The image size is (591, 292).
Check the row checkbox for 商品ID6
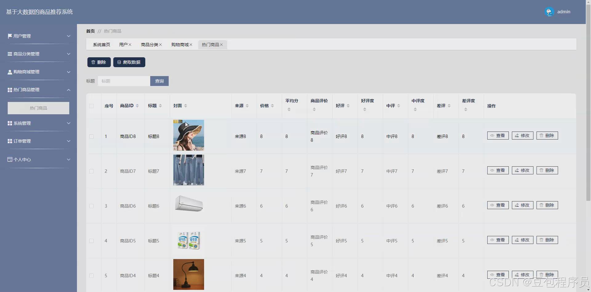[x=91, y=206]
